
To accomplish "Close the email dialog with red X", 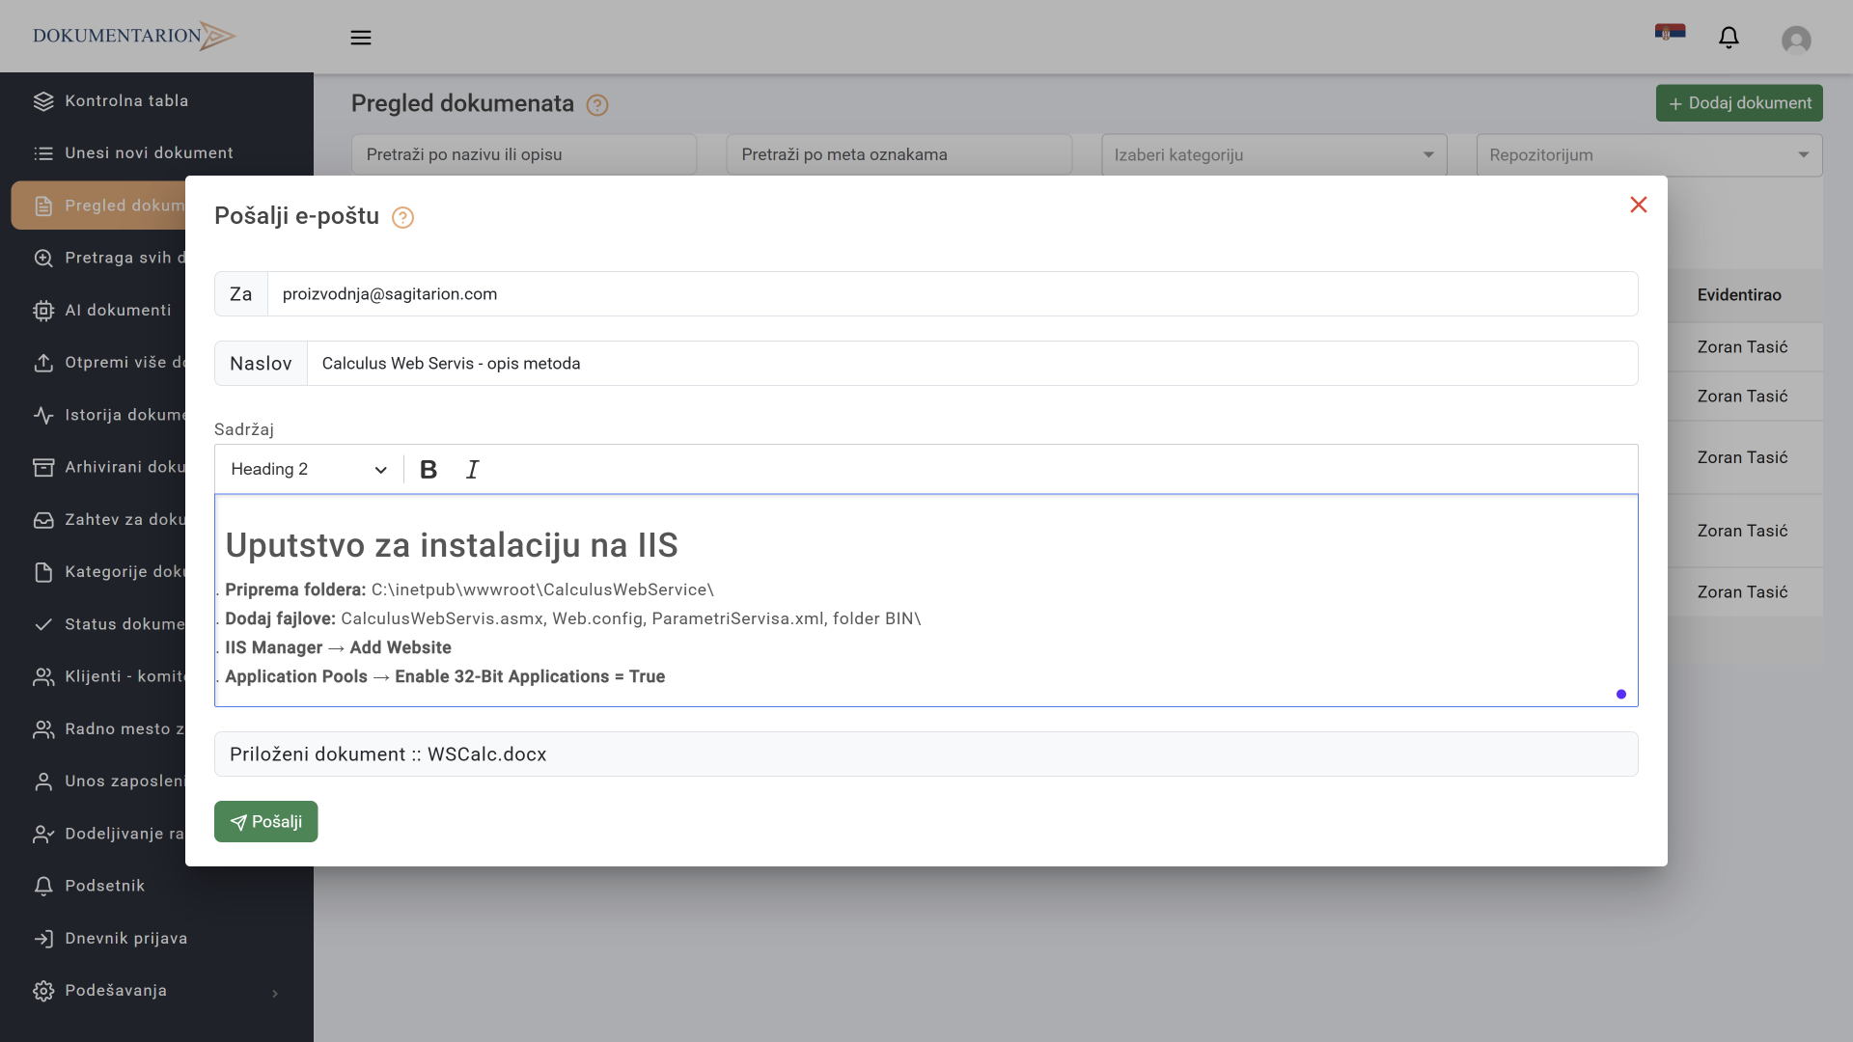I will pos(1638,205).
